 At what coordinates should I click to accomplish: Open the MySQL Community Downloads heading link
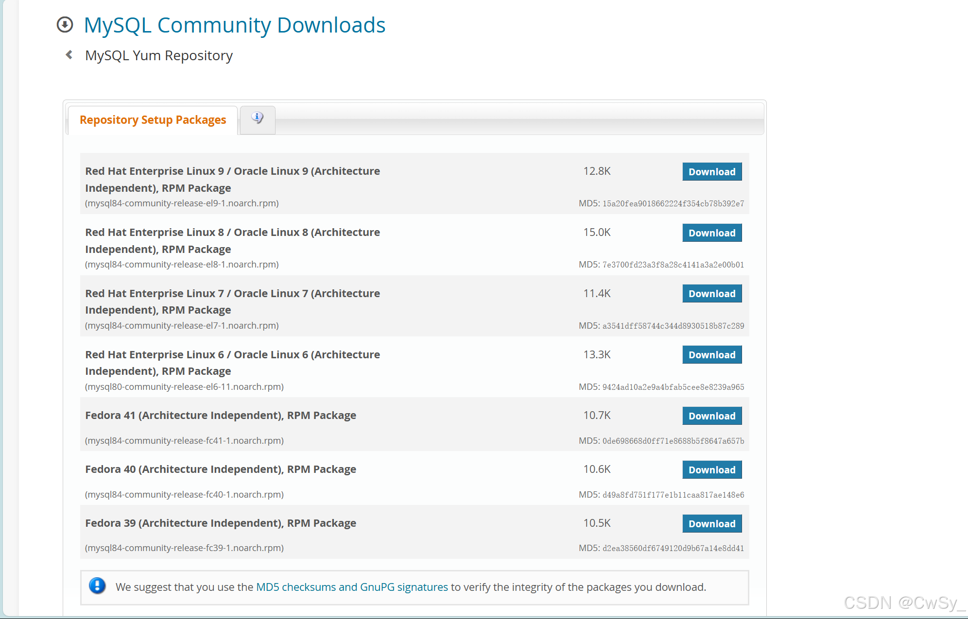[234, 25]
